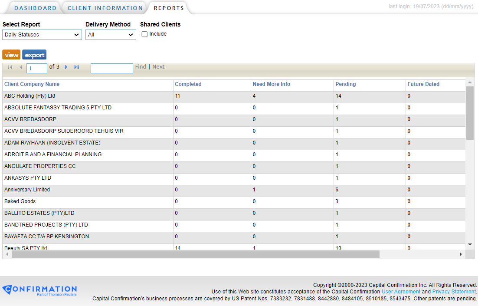This screenshot has height=306, width=478.
Task: Advance to next report page
Action: [66, 67]
